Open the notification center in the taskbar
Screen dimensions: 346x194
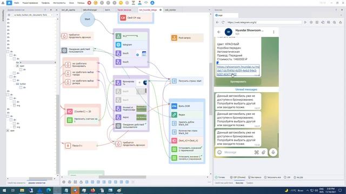point(340,190)
